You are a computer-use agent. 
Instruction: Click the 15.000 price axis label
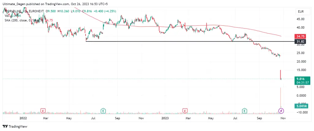(301, 70)
